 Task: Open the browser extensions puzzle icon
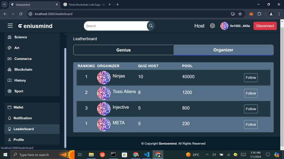click(x=259, y=14)
